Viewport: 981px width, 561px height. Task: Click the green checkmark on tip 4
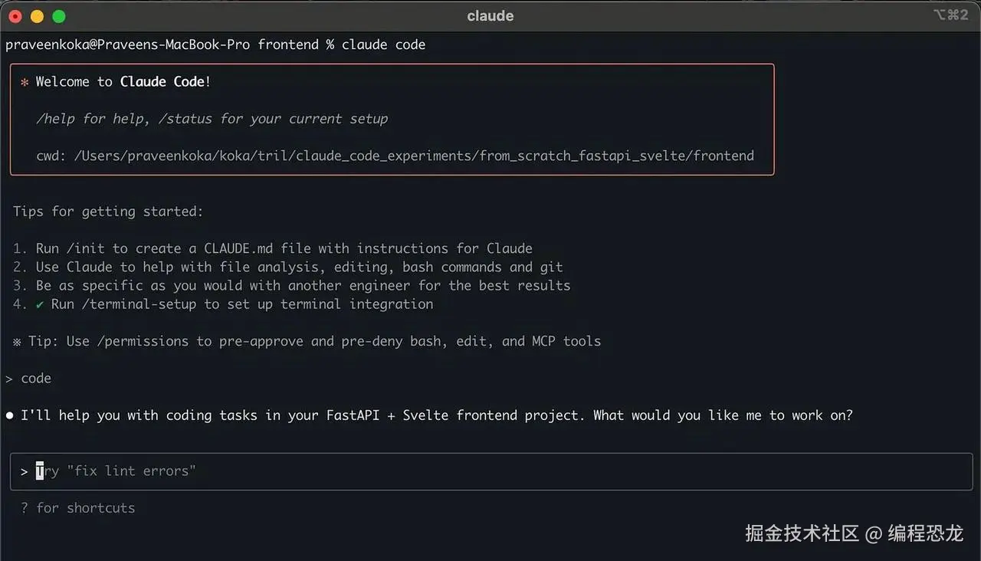coord(40,304)
